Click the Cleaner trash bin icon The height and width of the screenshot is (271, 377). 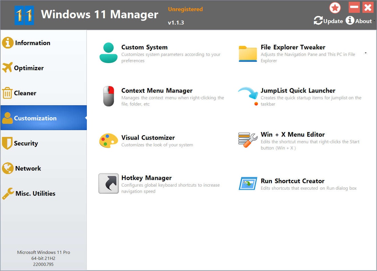click(x=7, y=93)
